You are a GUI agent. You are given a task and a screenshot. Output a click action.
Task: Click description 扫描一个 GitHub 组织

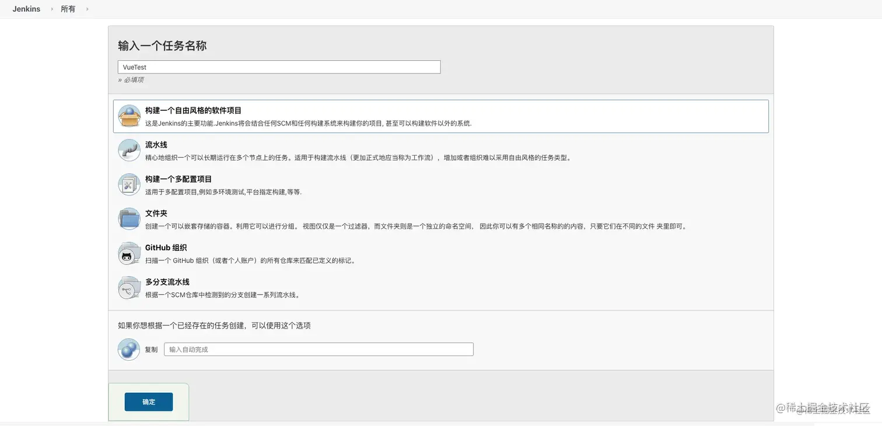coord(250,261)
